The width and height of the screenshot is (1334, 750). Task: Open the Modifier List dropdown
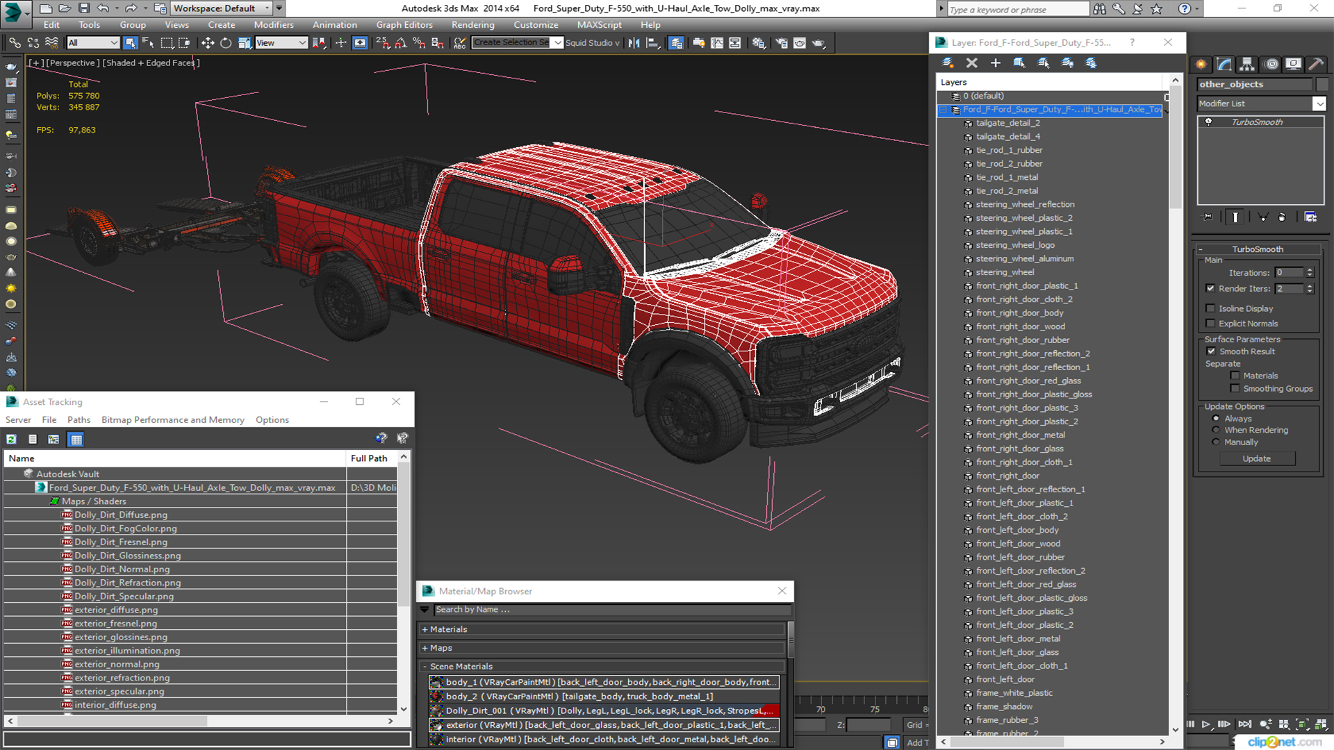(1319, 103)
